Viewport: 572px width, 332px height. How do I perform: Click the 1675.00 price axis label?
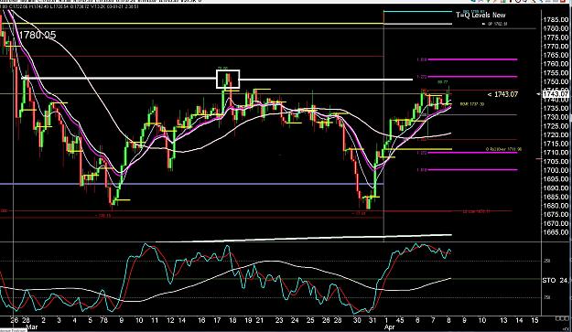[556, 215]
